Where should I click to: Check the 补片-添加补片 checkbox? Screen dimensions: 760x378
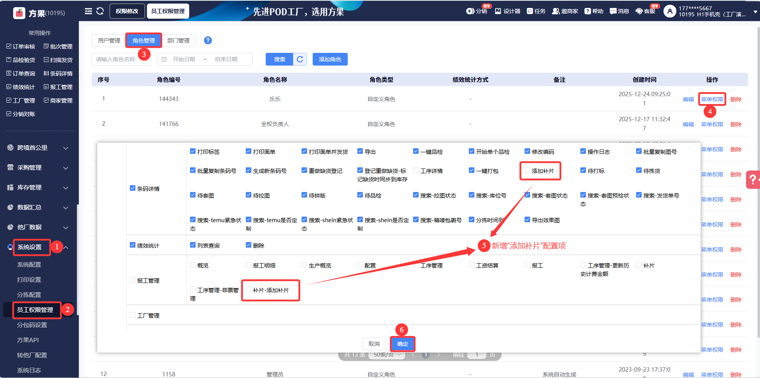point(249,290)
